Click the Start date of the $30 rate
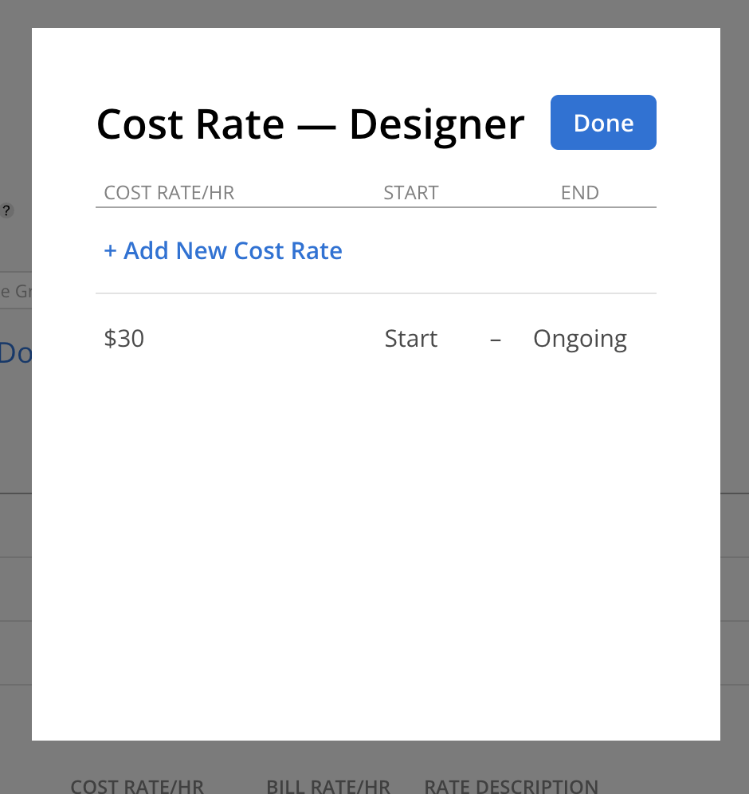The image size is (749, 794). [411, 338]
